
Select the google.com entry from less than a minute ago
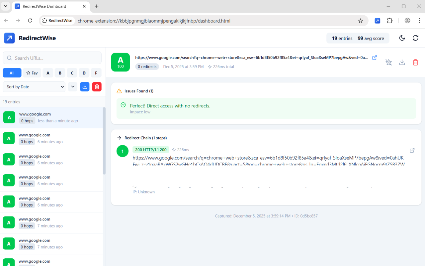[x=51, y=117]
